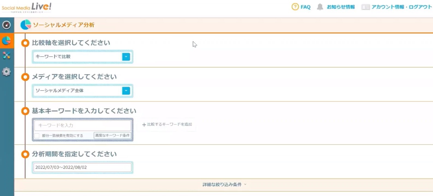Open the dashboard gauge icon in sidebar
Image resolution: width=433 pixels, height=196 pixels.
tap(7, 25)
